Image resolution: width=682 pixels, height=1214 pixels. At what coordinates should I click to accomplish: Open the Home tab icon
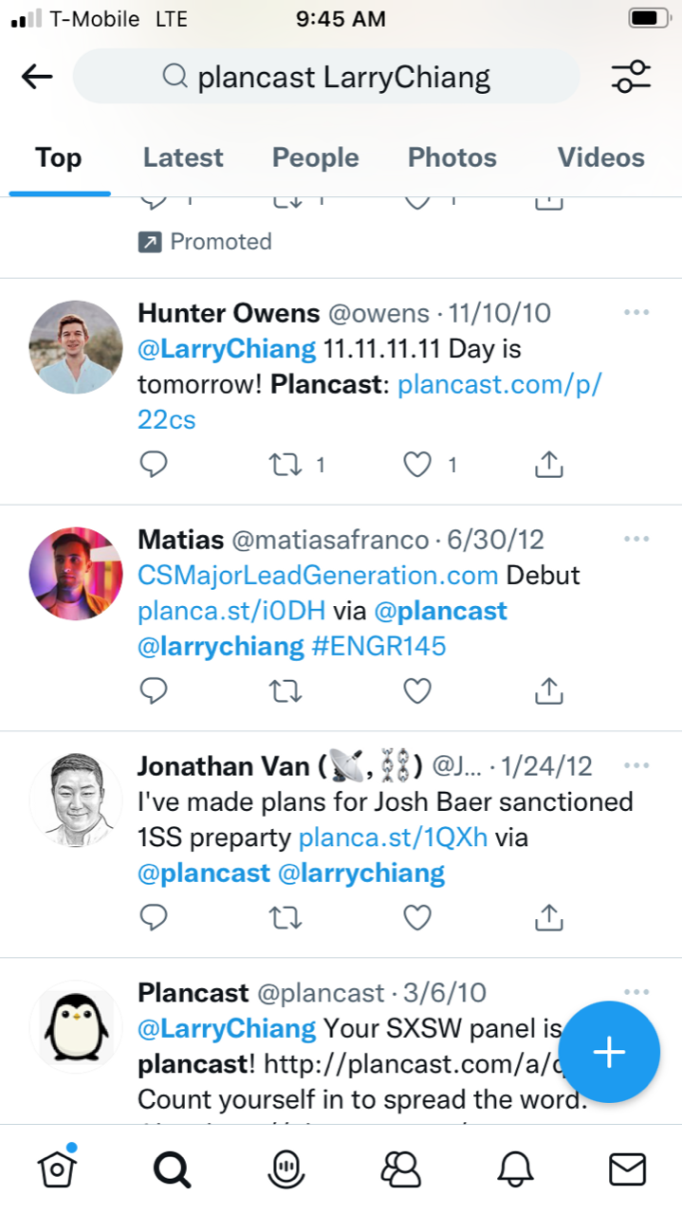point(57,1169)
